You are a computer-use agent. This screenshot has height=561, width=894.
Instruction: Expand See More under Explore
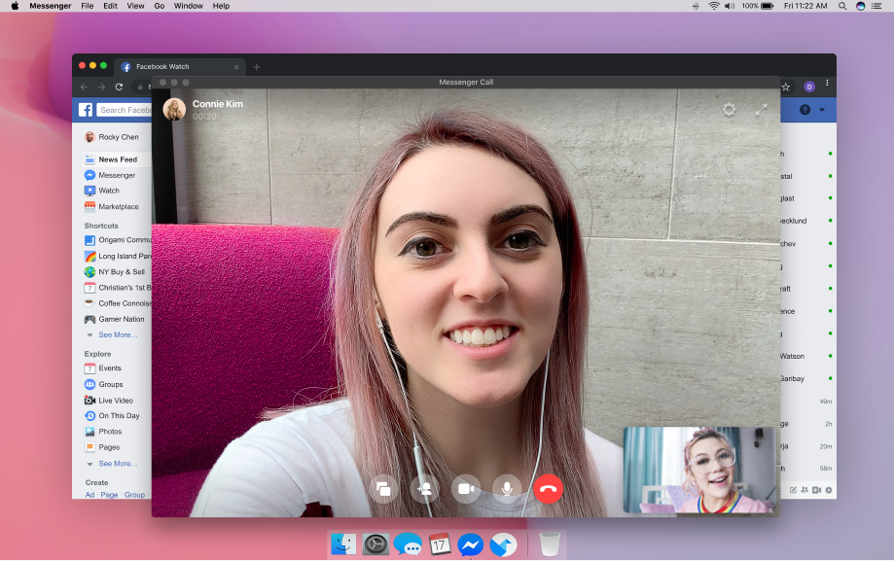(118, 464)
